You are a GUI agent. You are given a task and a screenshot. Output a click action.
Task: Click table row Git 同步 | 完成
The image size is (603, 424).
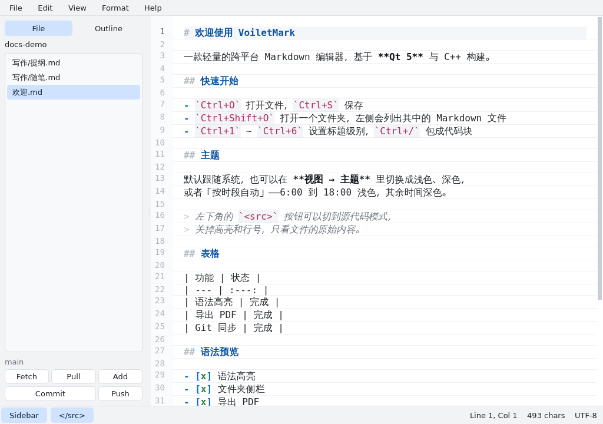(233, 328)
